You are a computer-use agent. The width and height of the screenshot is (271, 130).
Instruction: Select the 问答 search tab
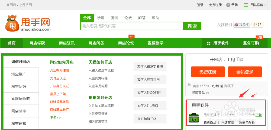coord(142,18)
